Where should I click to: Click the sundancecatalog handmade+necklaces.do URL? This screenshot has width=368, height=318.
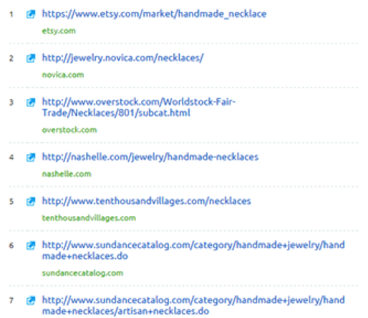(194, 250)
